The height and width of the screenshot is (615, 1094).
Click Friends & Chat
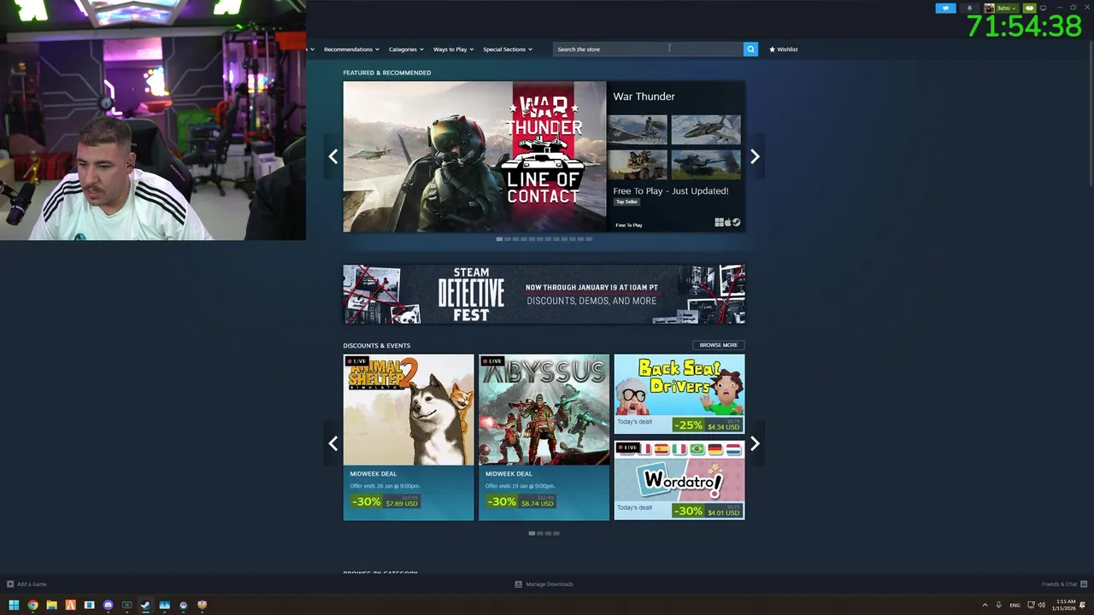(x=1059, y=584)
